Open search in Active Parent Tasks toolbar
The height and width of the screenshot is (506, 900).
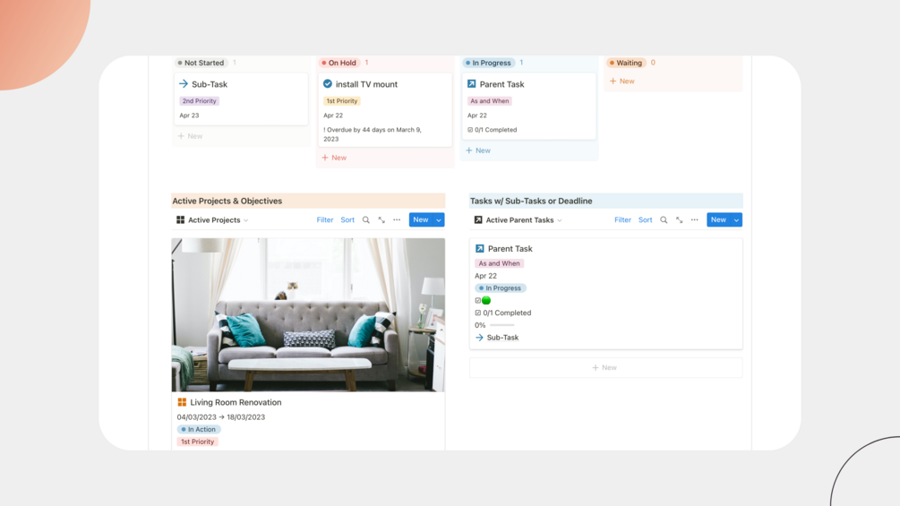[664, 219]
